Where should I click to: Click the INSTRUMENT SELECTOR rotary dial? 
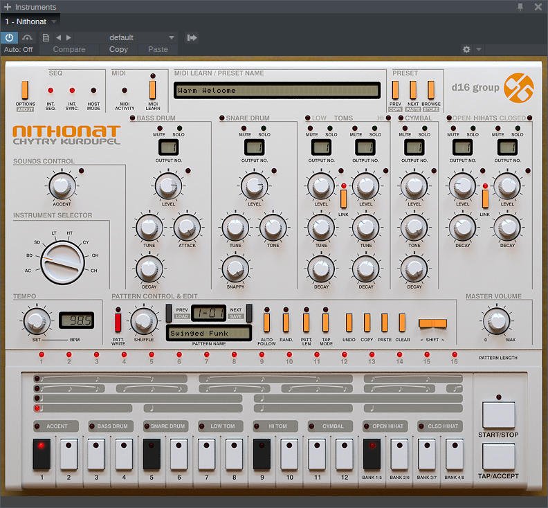pyautogui.click(x=62, y=262)
